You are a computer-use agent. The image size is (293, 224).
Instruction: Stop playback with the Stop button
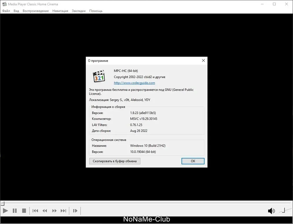24,211
